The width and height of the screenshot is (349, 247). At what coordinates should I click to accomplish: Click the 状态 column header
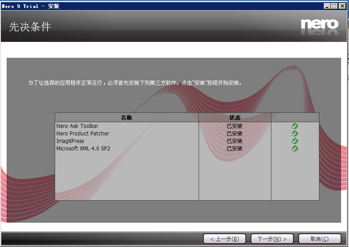[x=235, y=117]
